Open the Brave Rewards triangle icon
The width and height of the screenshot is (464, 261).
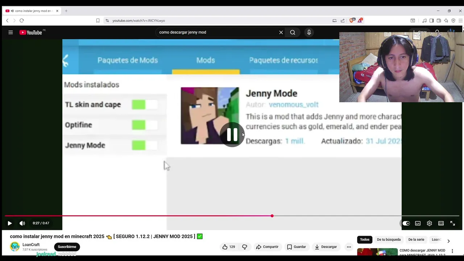coord(360,20)
